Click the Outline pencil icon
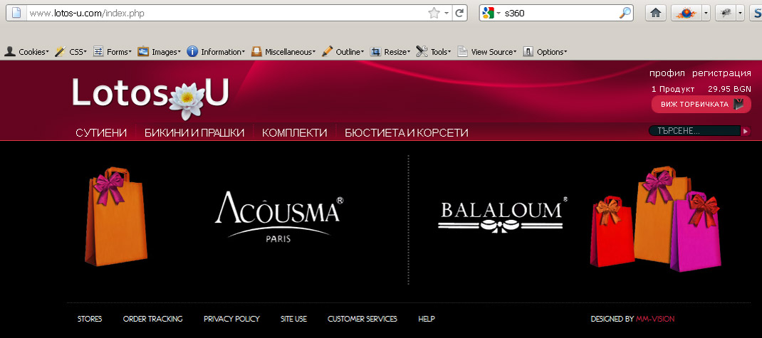The width and height of the screenshot is (762, 338). tap(327, 51)
